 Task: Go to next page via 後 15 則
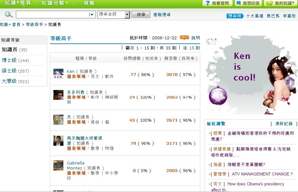tap(191, 48)
